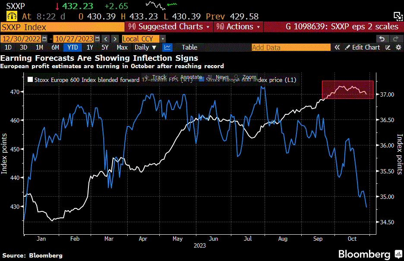The height and width of the screenshot is (261, 404).
Task: Shift date range back with left arrow
Action: click(x=106, y=39)
